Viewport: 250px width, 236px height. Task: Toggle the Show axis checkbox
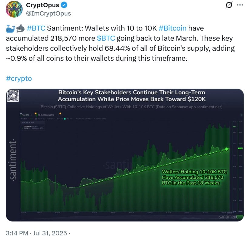[65, 119]
